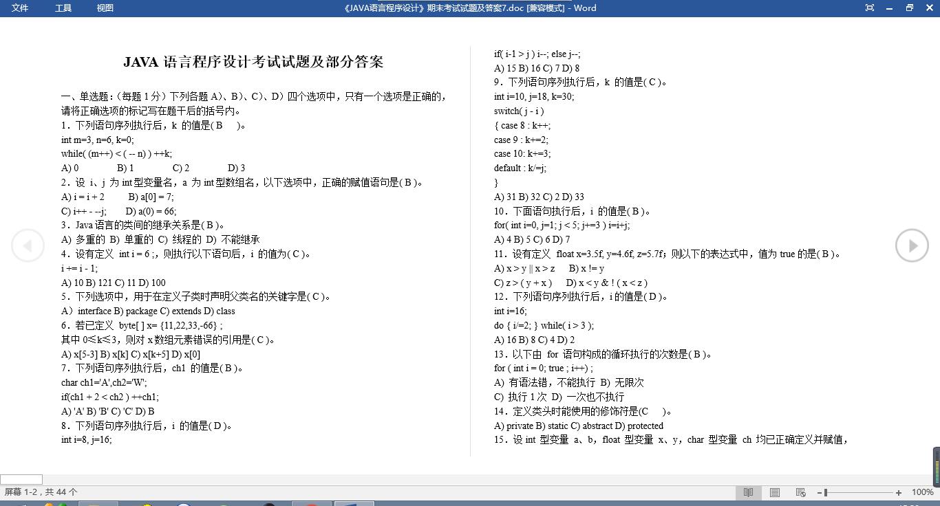940x506 pixels.
Task: Click options line with private, static, abstract, protected
Action: click(579, 426)
